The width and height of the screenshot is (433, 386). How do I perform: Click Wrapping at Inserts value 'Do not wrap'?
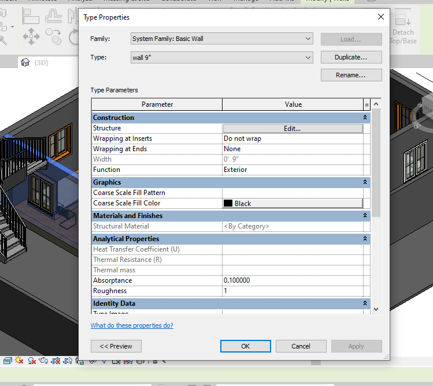[x=293, y=138]
